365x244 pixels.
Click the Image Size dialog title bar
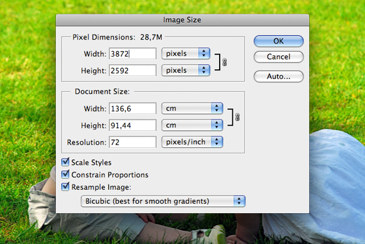coord(182,20)
